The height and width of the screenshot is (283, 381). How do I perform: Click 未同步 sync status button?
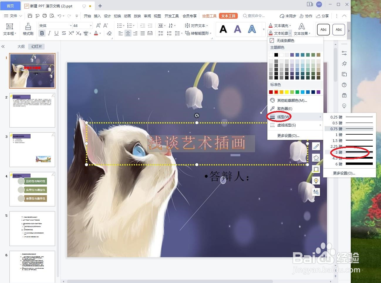(288, 16)
